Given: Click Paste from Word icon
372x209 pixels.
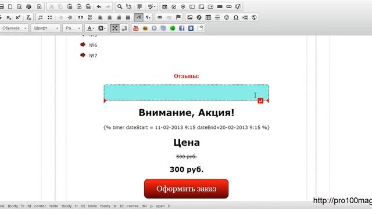Looking at the screenshot, I should 88,6.
